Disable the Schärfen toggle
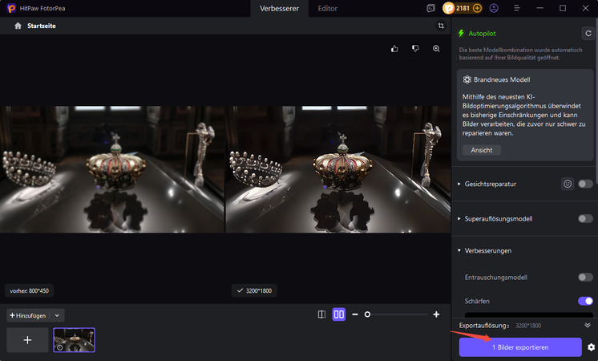Viewport: 598px width, 361px height. click(x=585, y=301)
